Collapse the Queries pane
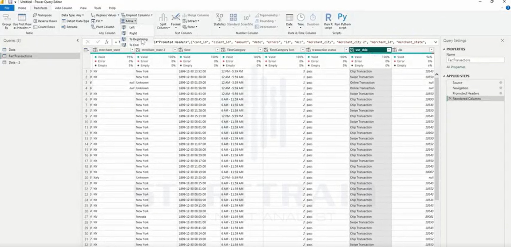Image resolution: width=511 pixels, height=247 pixels. pyautogui.click(x=78, y=40)
